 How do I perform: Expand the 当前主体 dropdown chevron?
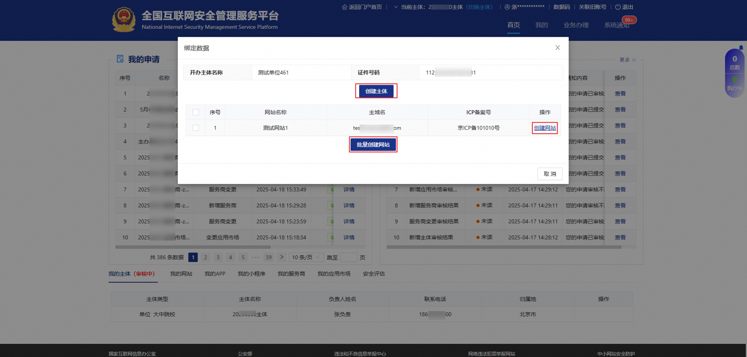395,7
